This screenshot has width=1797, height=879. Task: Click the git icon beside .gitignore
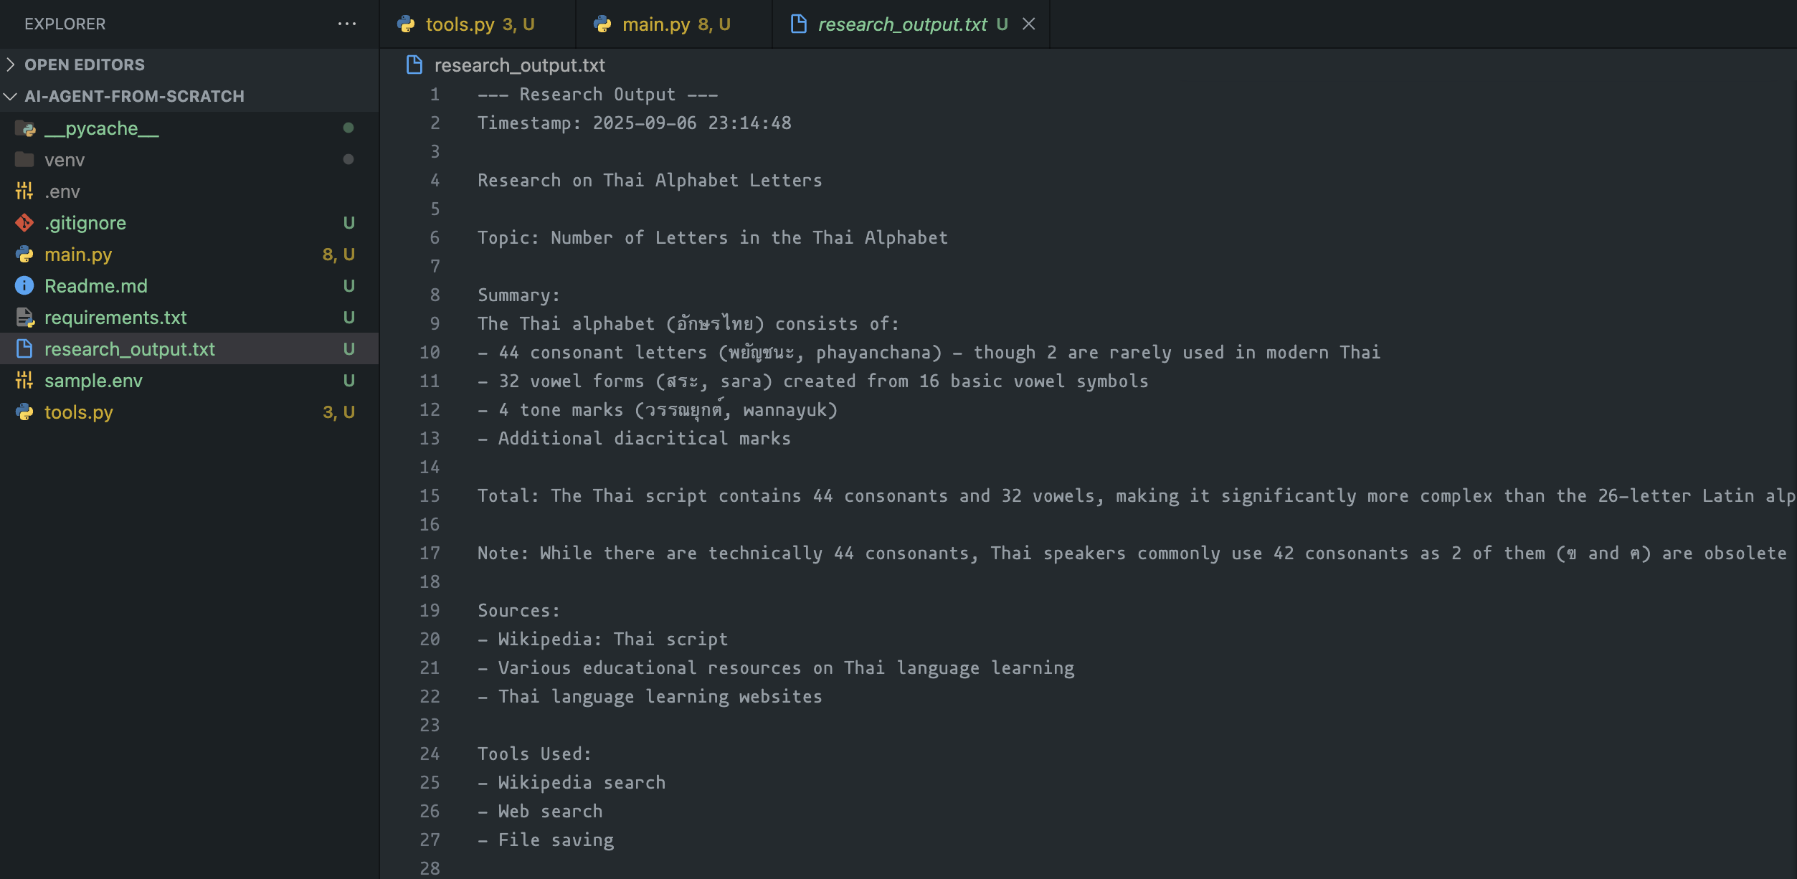pyautogui.click(x=24, y=223)
